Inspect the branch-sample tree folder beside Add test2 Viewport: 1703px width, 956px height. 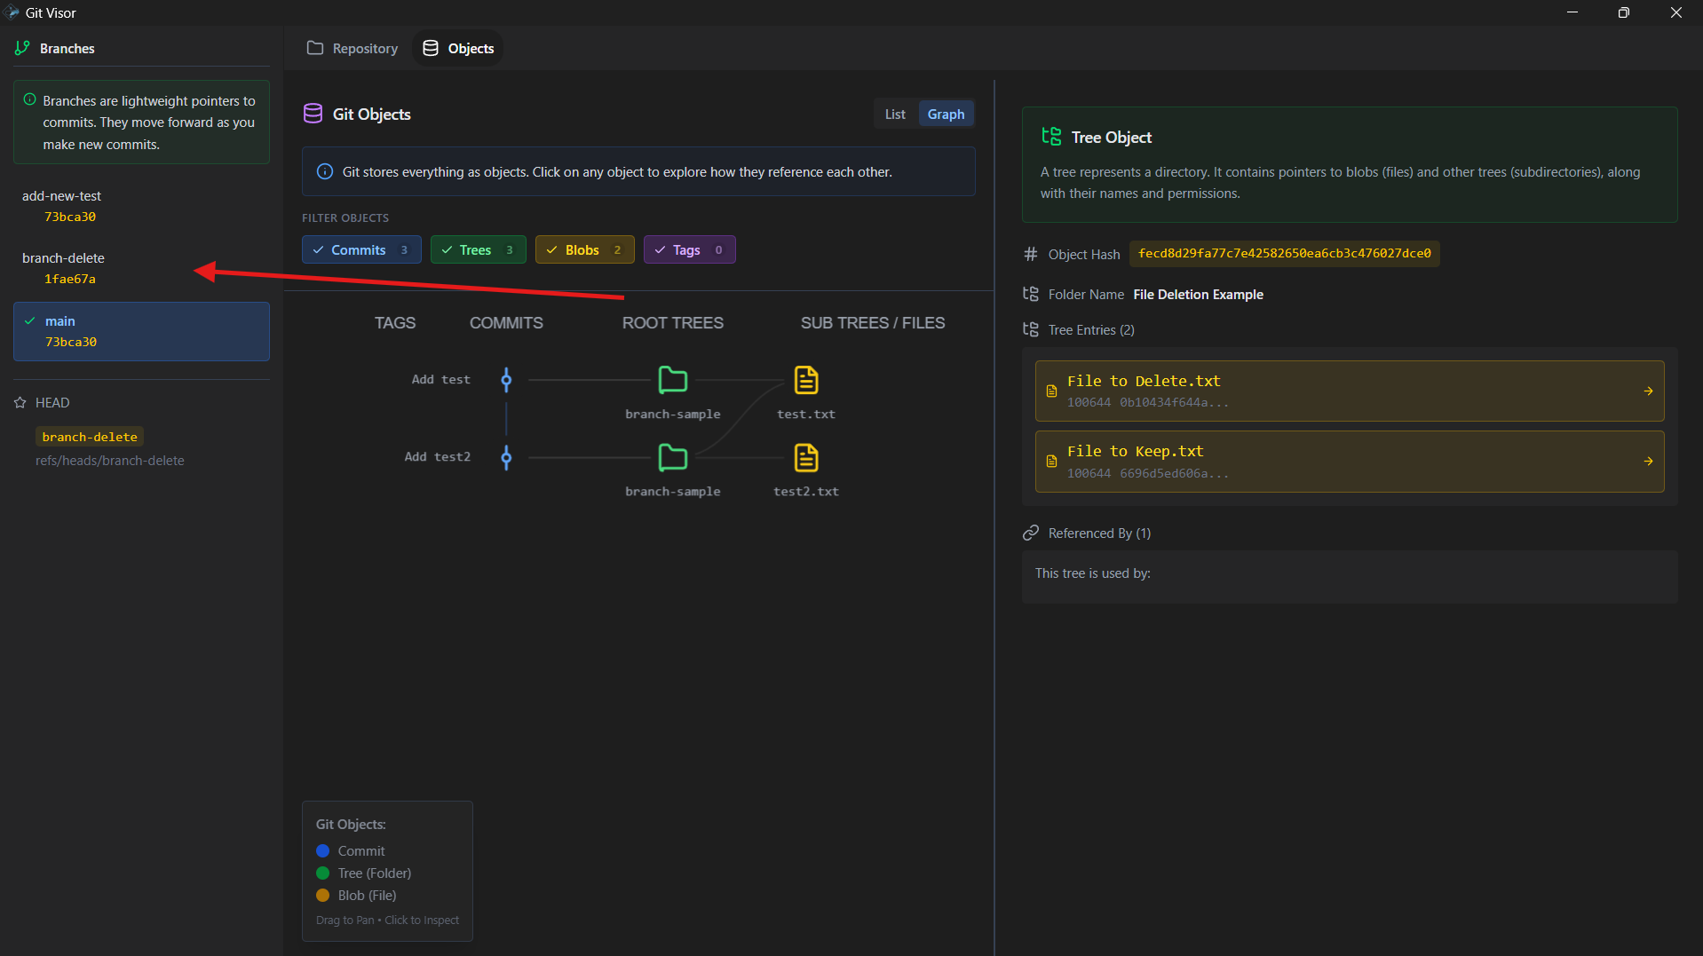point(673,457)
